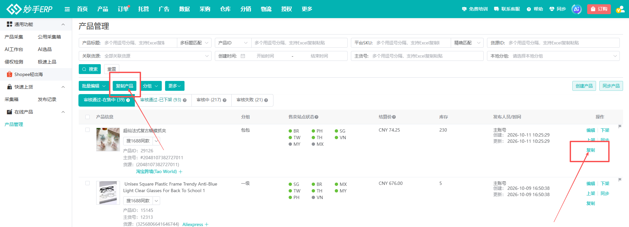Check the Unisex Square glasses row checkbox
The height and width of the screenshot is (227, 629).
87,183
